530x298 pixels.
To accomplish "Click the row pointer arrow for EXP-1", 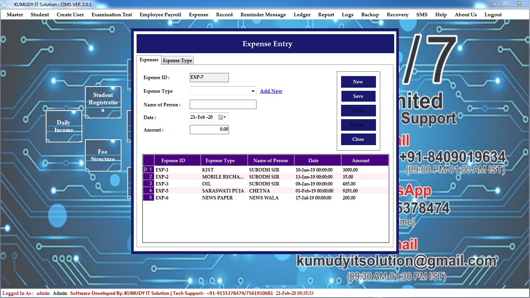I will tap(146, 170).
